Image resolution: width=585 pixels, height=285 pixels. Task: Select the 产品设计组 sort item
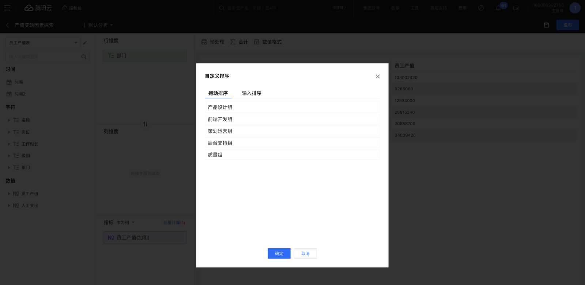(x=292, y=108)
